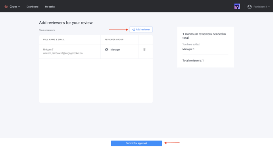This screenshot has width=273, height=148.
Task: Select the Unicorn 7 reviewer name
Action: tap(48, 49)
